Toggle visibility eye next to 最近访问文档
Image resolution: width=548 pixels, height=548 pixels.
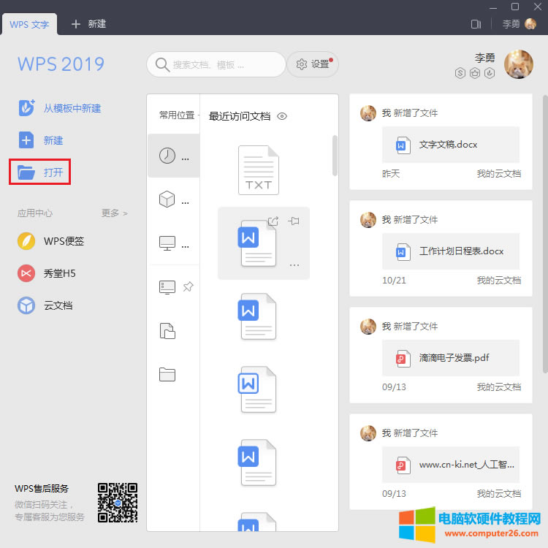tap(282, 116)
